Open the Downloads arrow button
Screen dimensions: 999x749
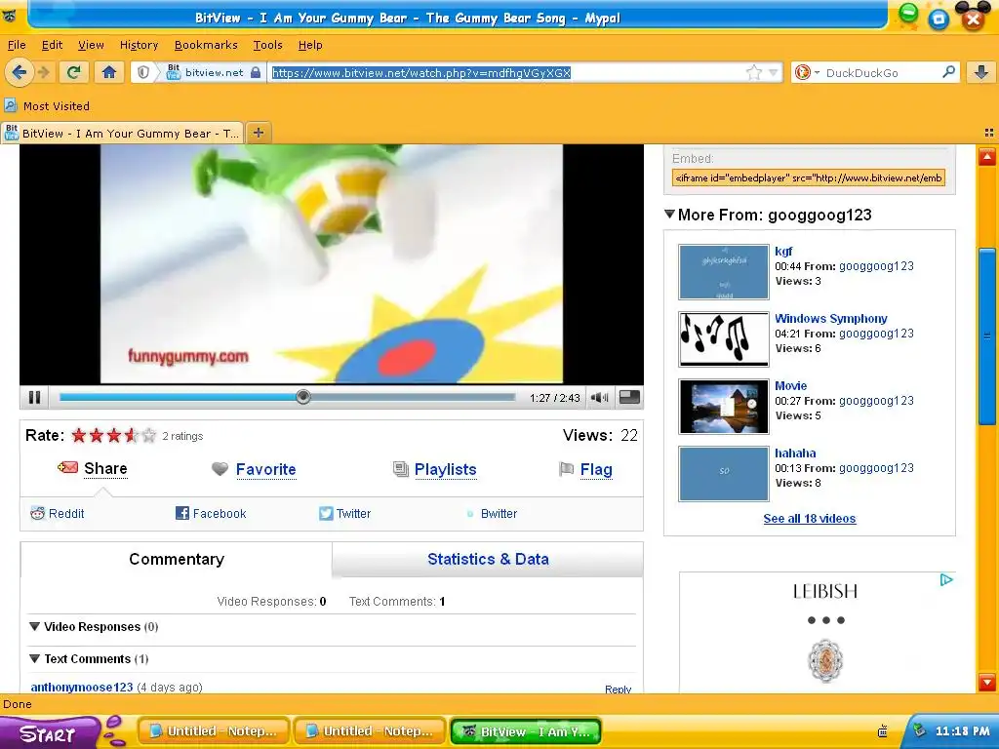981,72
